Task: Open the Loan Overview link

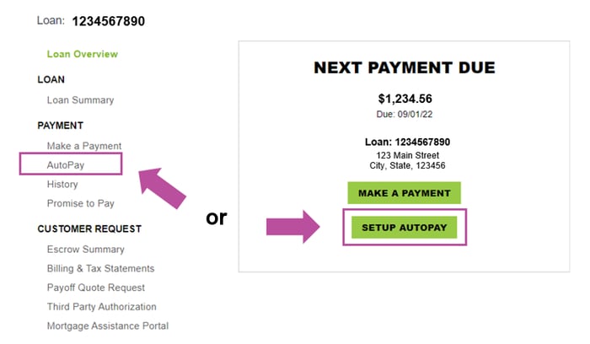Action: pyautogui.click(x=83, y=54)
